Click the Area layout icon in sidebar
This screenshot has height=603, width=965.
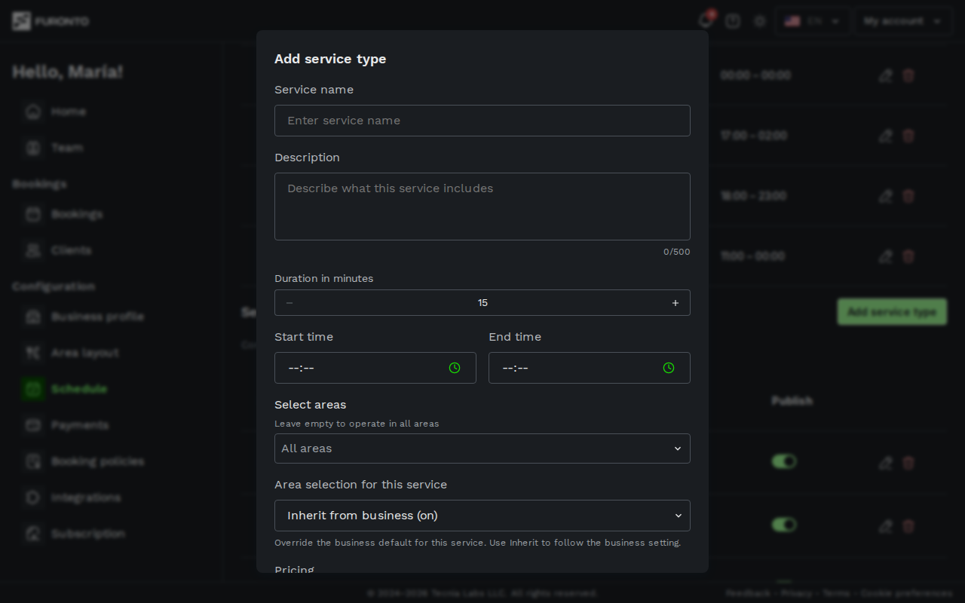point(33,353)
